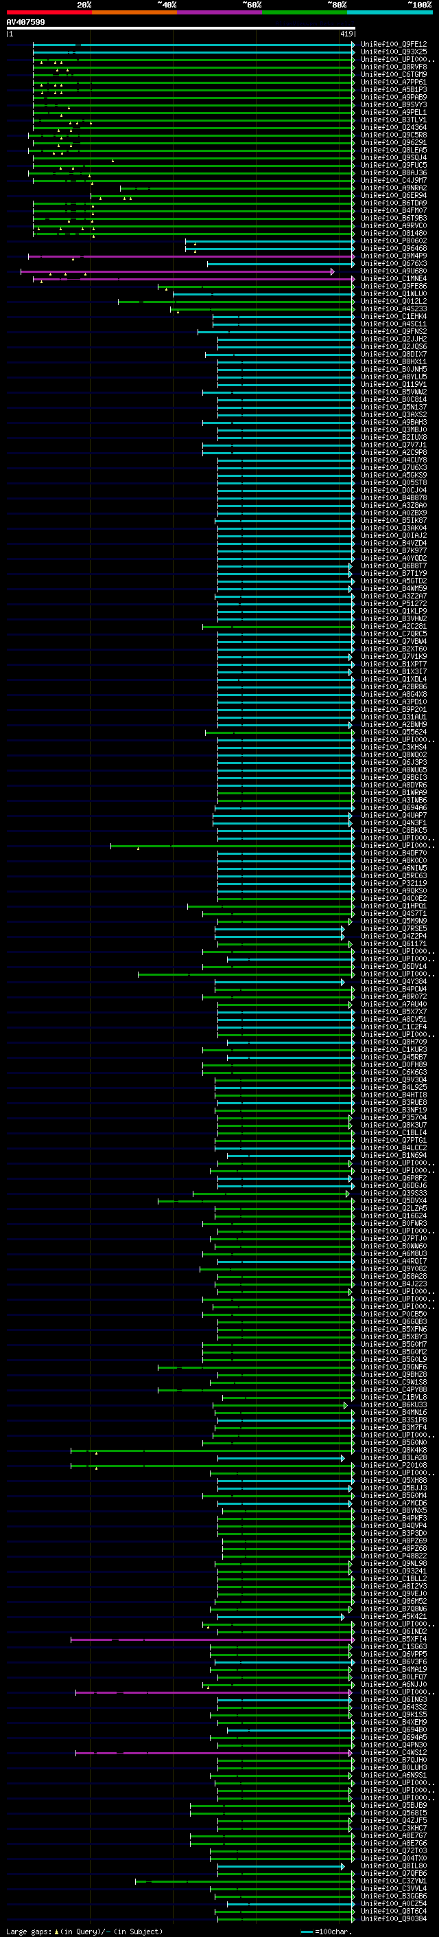The width and height of the screenshot is (439, 1937).
Task: Open hit UniRef100_B8AJ36
Action: point(394,173)
